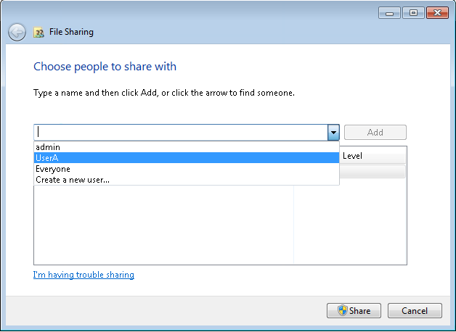Choose UserA in the dropdown list
The height and width of the screenshot is (332, 456).
pos(187,158)
